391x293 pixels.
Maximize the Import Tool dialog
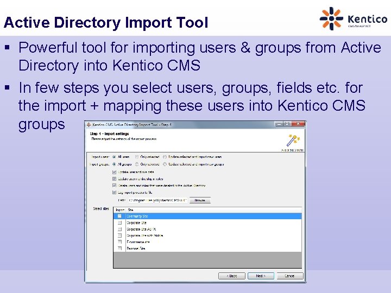(287, 124)
